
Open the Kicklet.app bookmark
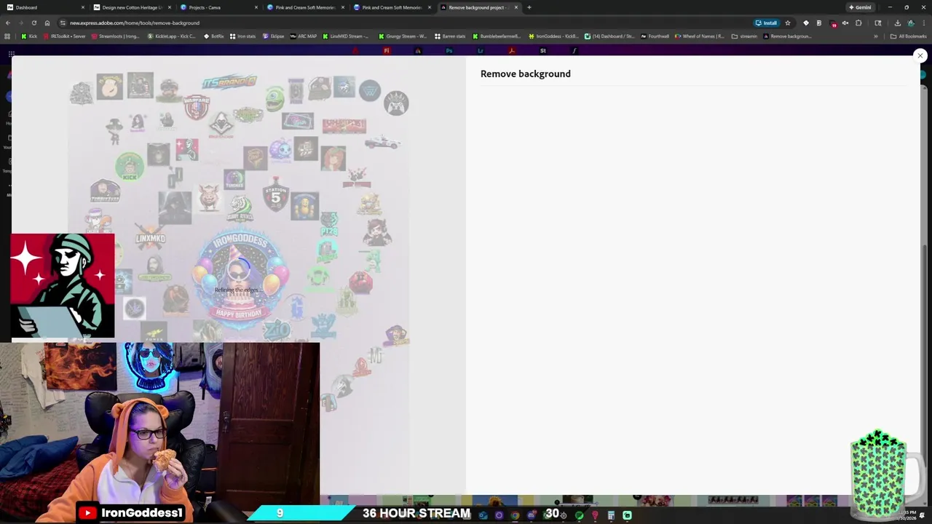coord(172,36)
